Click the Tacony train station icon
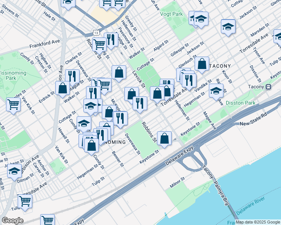Viewport: 281px width, 225px height. (268, 87)
